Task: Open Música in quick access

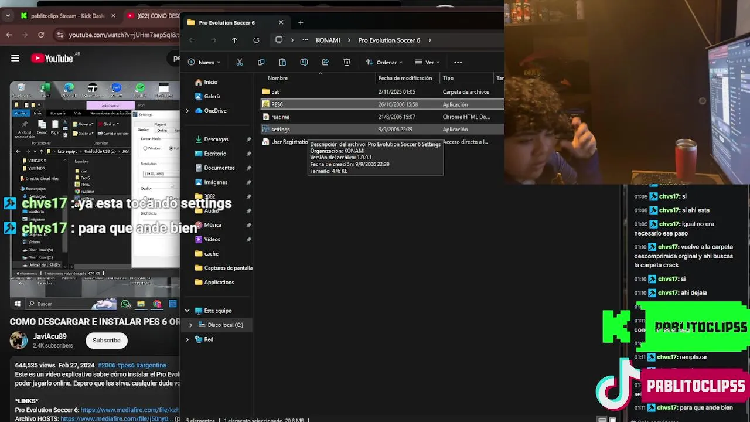Action: (212, 225)
